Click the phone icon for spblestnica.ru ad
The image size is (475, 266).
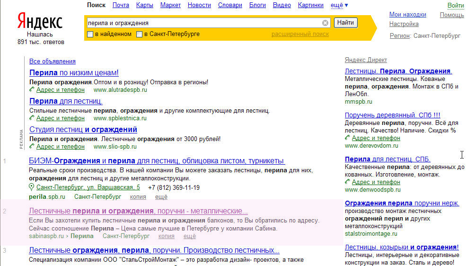click(32, 118)
